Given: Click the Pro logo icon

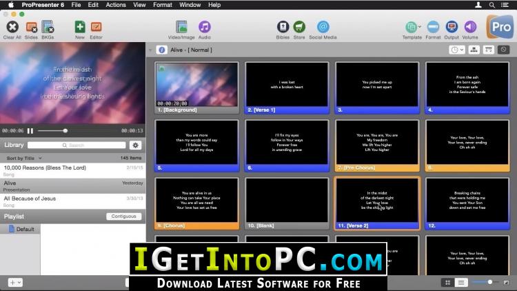Looking at the screenshot, I should click(500, 27).
